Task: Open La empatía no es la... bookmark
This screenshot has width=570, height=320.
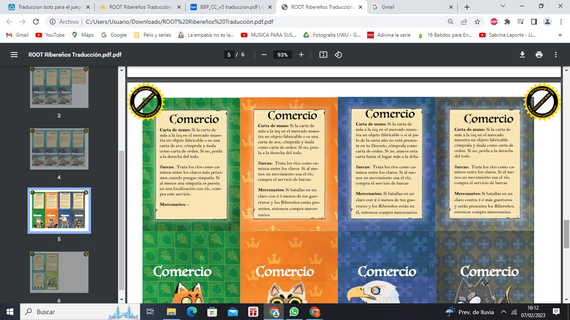Action: [206, 35]
